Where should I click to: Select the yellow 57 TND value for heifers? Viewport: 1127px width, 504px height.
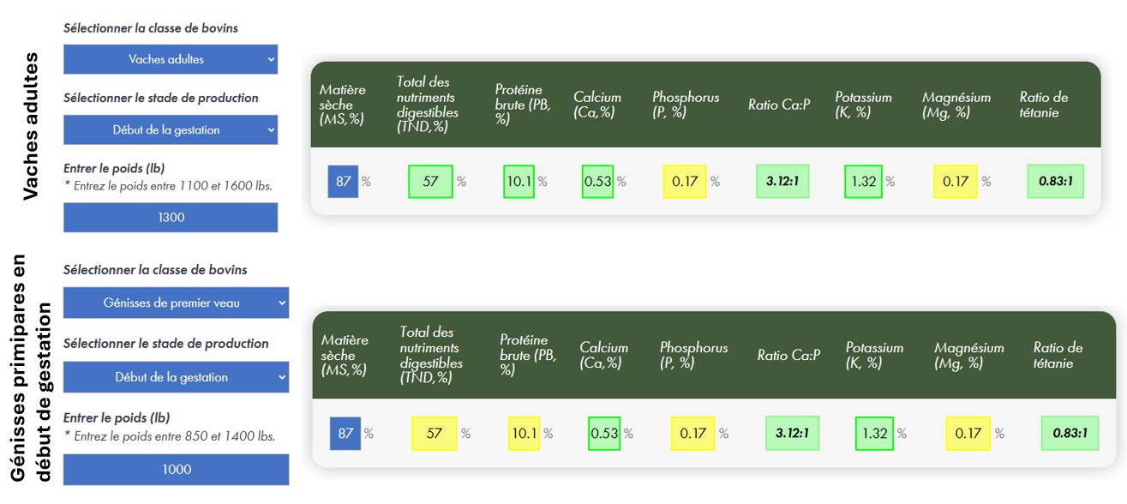pos(434,434)
